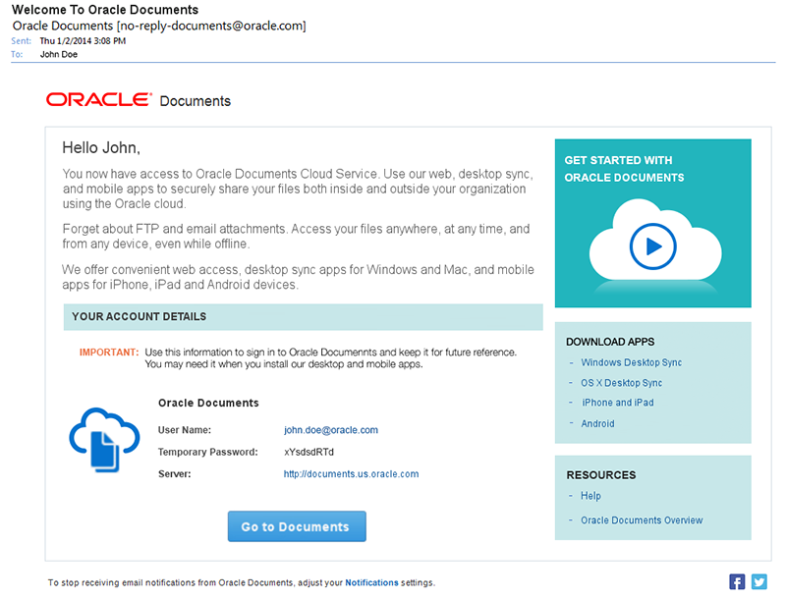Viewport: 786px width, 599px height.
Task: Click the Temporary Password label
Action: click(x=208, y=452)
